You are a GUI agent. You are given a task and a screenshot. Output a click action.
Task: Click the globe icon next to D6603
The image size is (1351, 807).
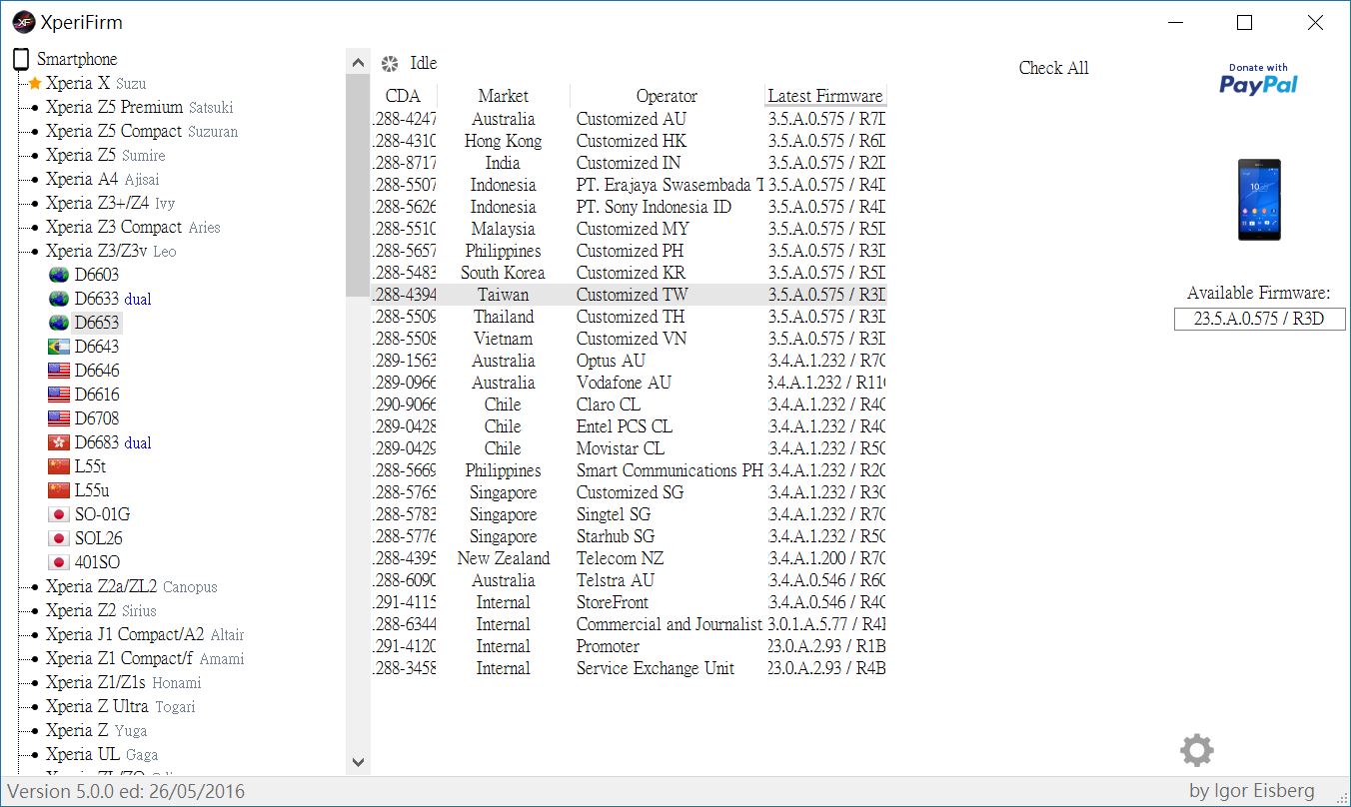(59, 275)
